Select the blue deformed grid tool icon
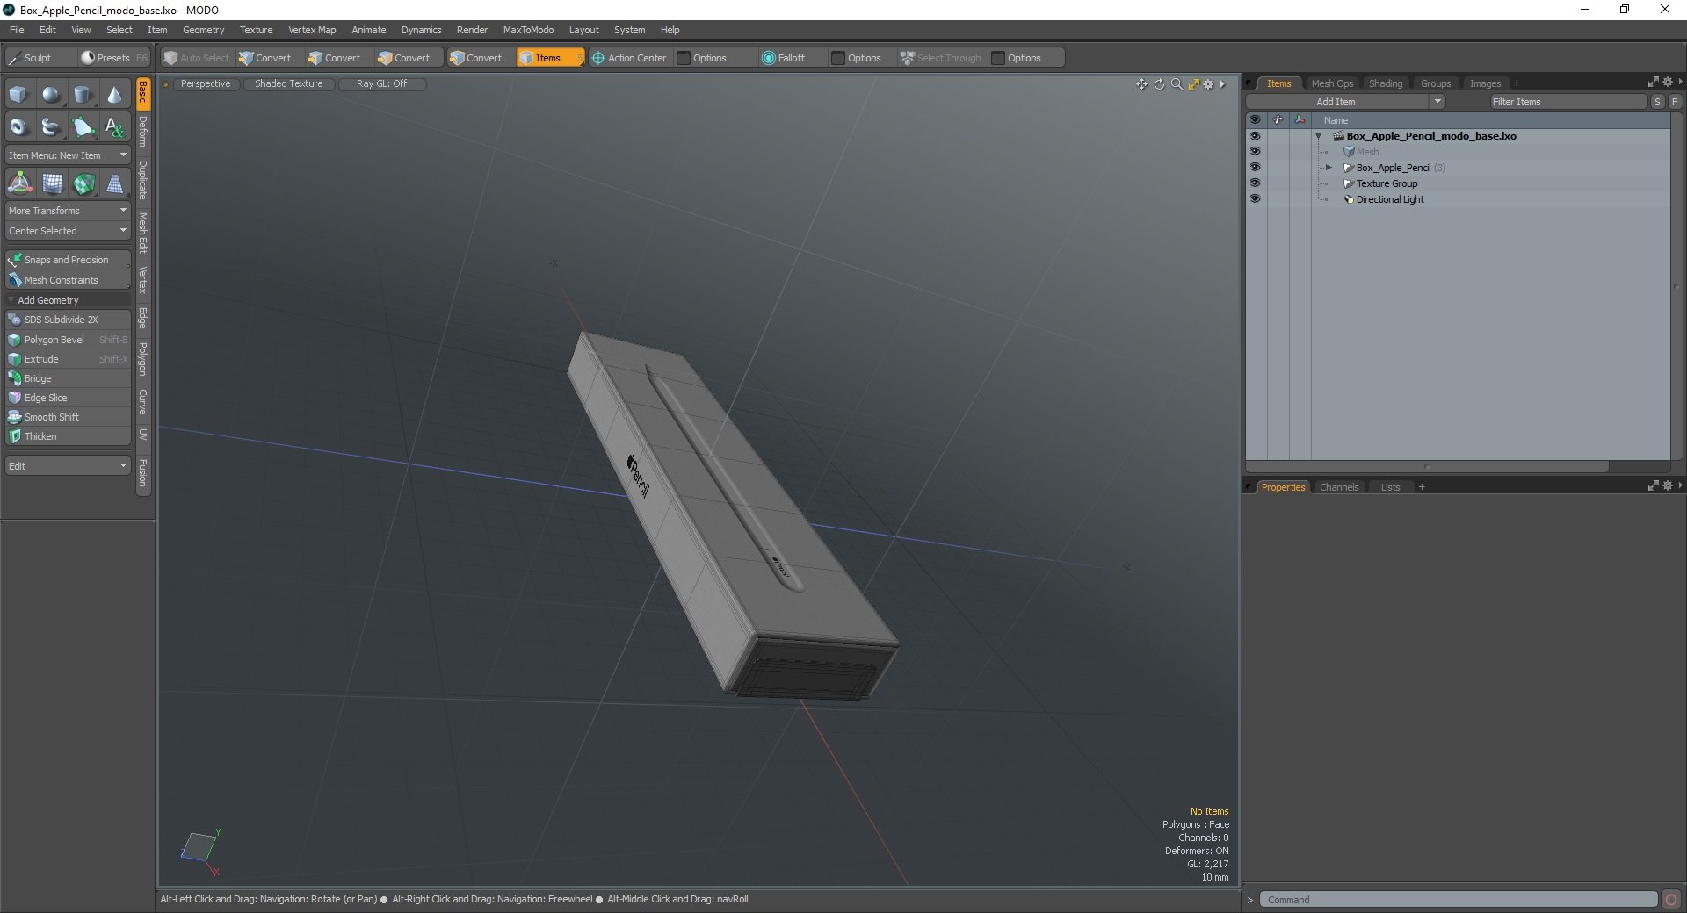 click(x=52, y=183)
